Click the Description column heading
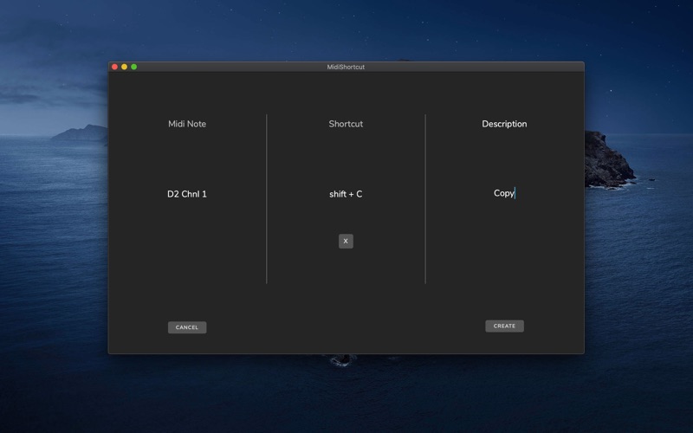The width and height of the screenshot is (693, 433). pyautogui.click(x=504, y=124)
